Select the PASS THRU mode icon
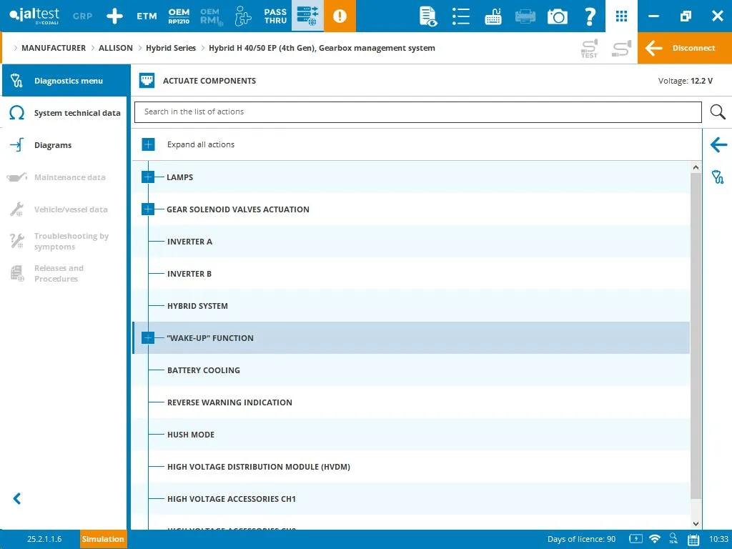 tap(275, 16)
